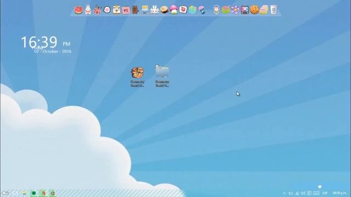Viewport: 351px width, 197px height.
Task: Launch the white bunny with bow dock icon
Action: click(88, 10)
